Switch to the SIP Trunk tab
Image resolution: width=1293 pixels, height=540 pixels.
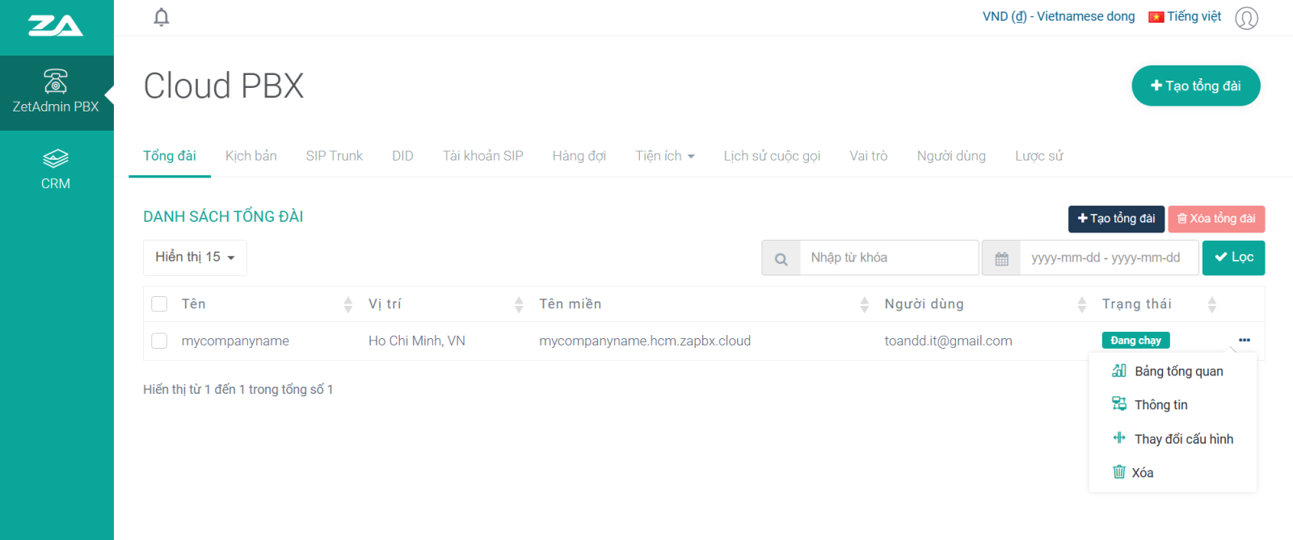click(x=334, y=156)
